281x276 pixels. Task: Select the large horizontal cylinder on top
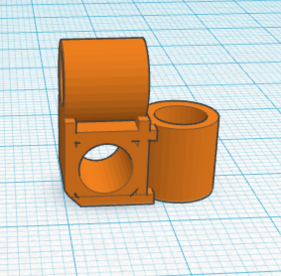click(104, 79)
